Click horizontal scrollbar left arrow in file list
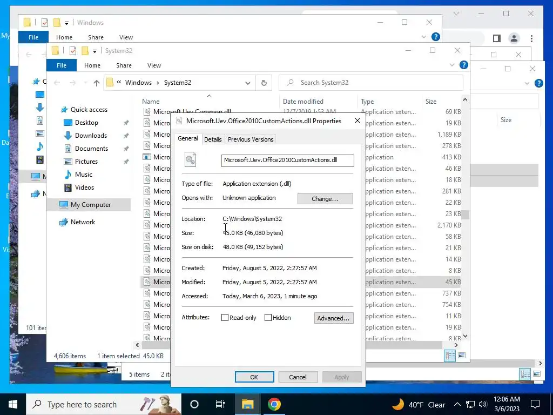Viewport: 553px width, 415px height. (x=137, y=345)
